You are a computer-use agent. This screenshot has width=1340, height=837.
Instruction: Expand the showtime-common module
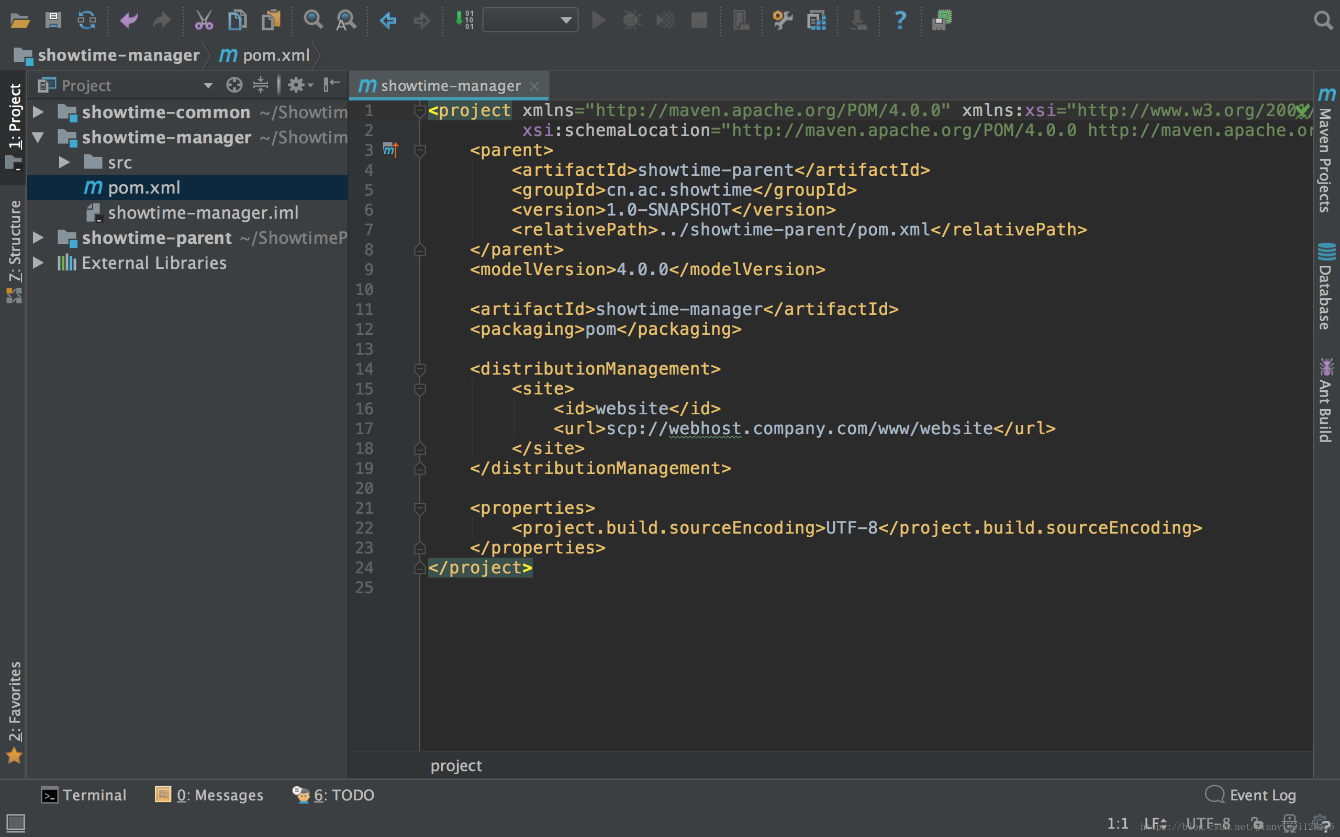click(38, 112)
